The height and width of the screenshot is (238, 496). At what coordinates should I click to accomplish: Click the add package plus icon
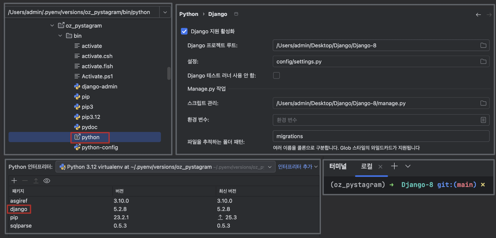(x=14, y=181)
